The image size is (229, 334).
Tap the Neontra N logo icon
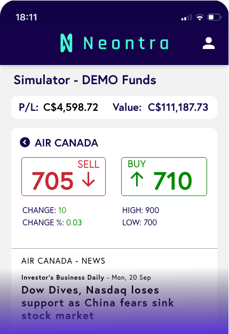click(x=66, y=43)
